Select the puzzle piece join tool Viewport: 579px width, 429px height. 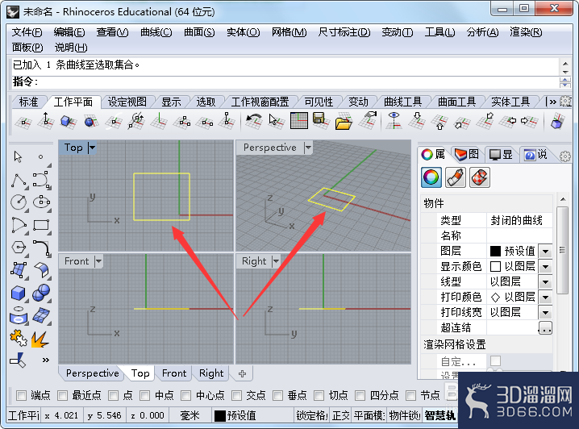(x=18, y=337)
